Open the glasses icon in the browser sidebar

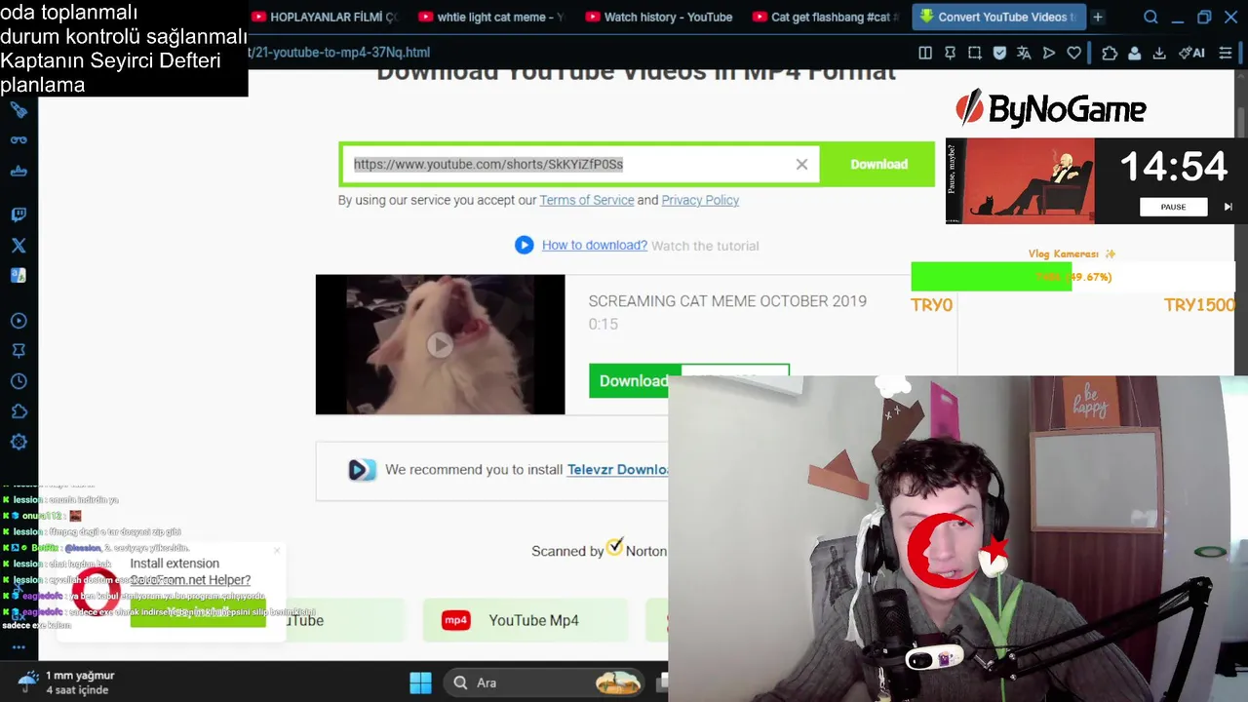(19, 140)
